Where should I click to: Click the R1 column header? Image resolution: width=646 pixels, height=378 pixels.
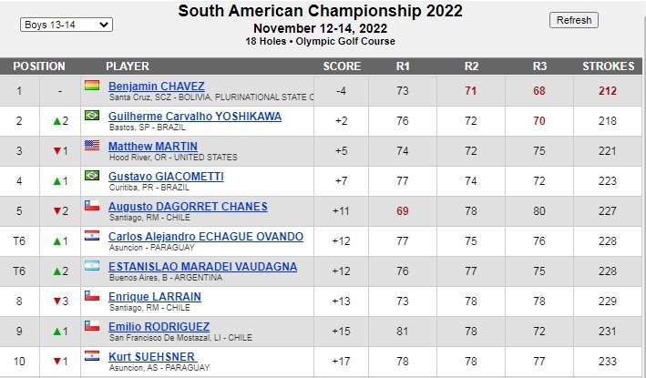pyautogui.click(x=403, y=66)
